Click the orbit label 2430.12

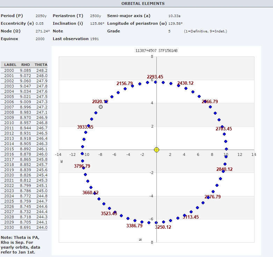185,83
